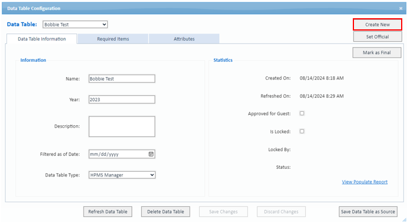Viewport: 407px width, 224px height.
Task: Open the View Populate Report link
Action: (365, 182)
